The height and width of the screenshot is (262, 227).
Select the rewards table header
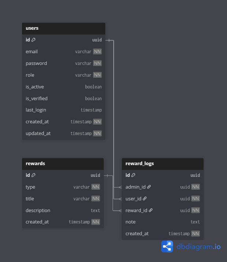63,164
